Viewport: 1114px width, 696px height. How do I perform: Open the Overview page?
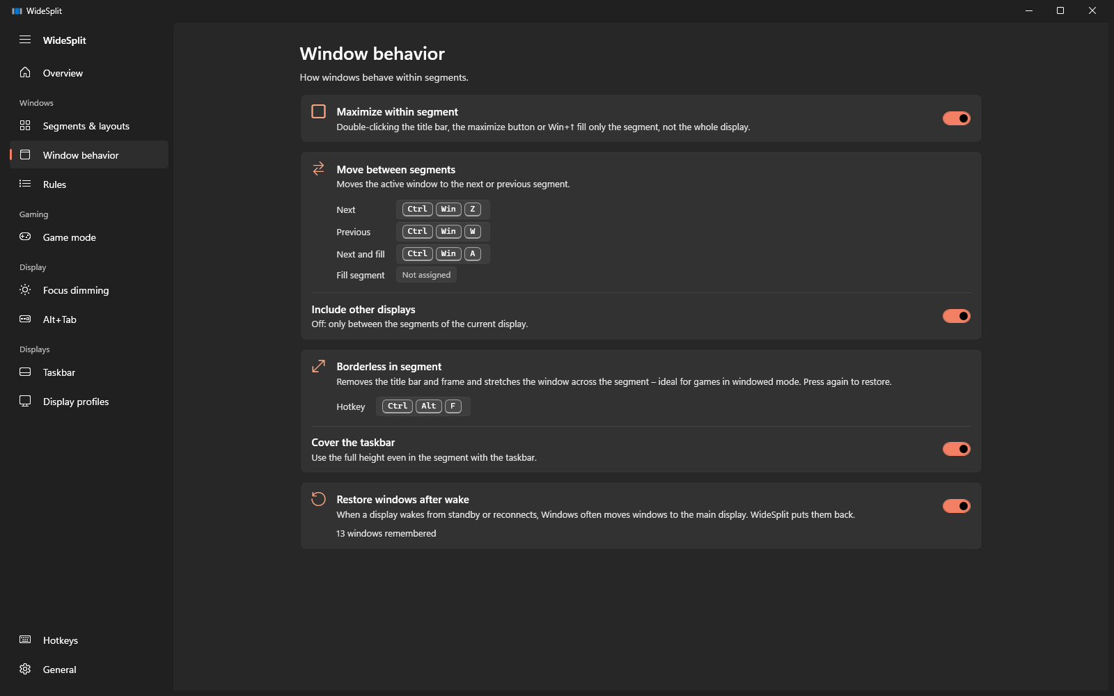(x=89, y=73)
